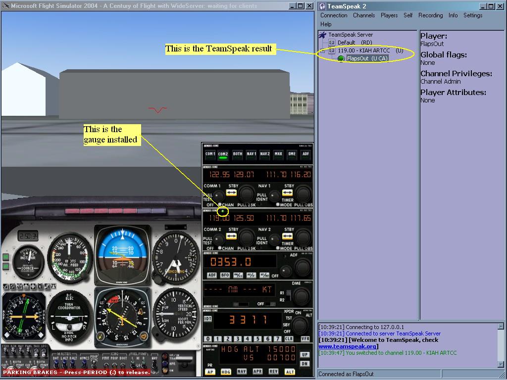Toggle the MKR marker audio button

(278, 154)
